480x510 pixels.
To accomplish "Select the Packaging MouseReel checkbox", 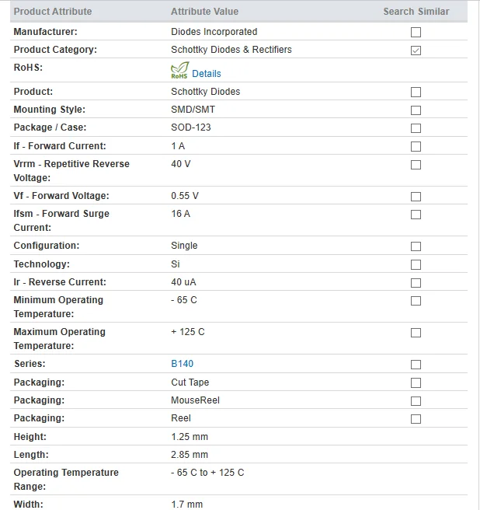I will click(416, 400).
